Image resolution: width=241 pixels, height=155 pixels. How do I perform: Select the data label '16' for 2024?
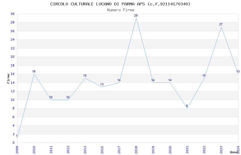click(238, 71)
